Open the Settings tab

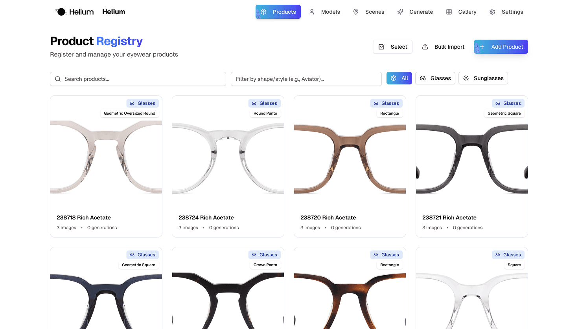click(x=506, y=12)
